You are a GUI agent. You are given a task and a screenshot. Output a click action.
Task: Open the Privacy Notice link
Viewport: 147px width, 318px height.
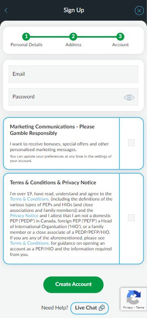click(24, 216)
